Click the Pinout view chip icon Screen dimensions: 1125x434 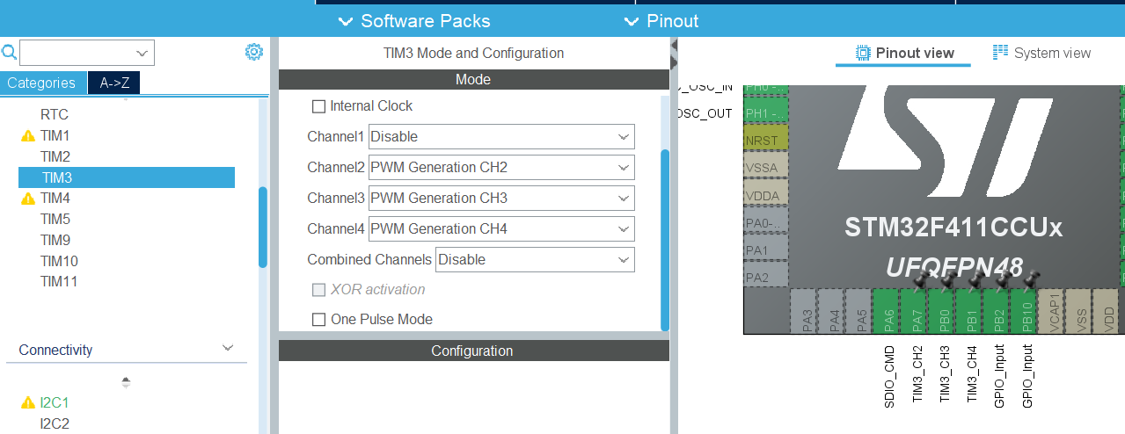[864, 53]
